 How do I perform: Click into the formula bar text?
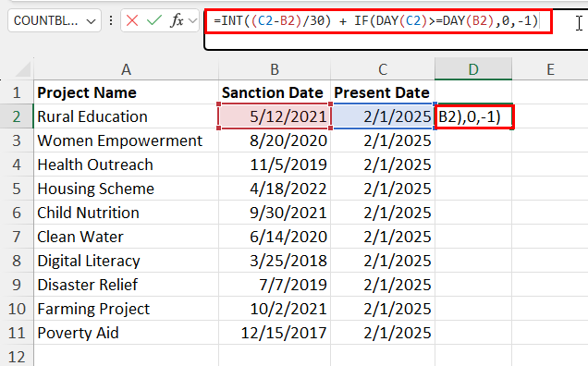[375, 20]
